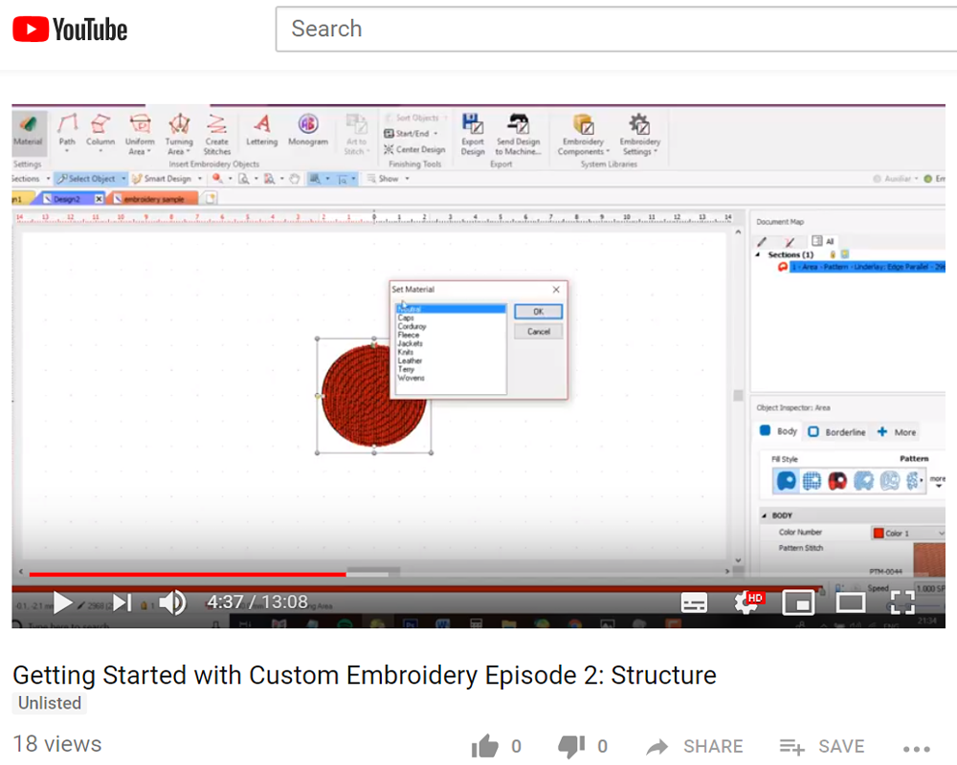The height and width of the screenshot is (765, 957).
Task: Mute the video volume
Action: coord(172,603)
